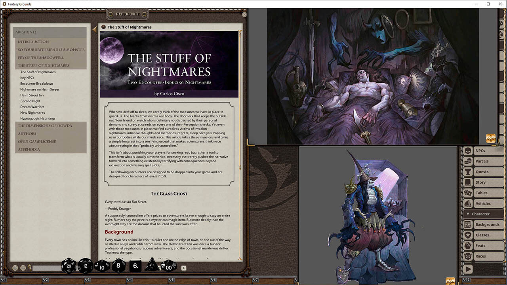Expand Fey of the Shadowfell chapter
Image resolution: width=507 pixels, height=285 pixels.
[41, 58]
